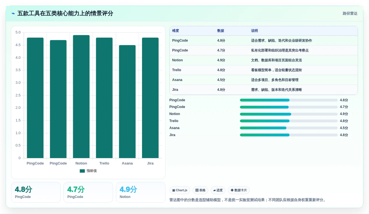Select the 进度 chip
The image size is (369, 214).
pyautogui.click(x=218, y=190)
